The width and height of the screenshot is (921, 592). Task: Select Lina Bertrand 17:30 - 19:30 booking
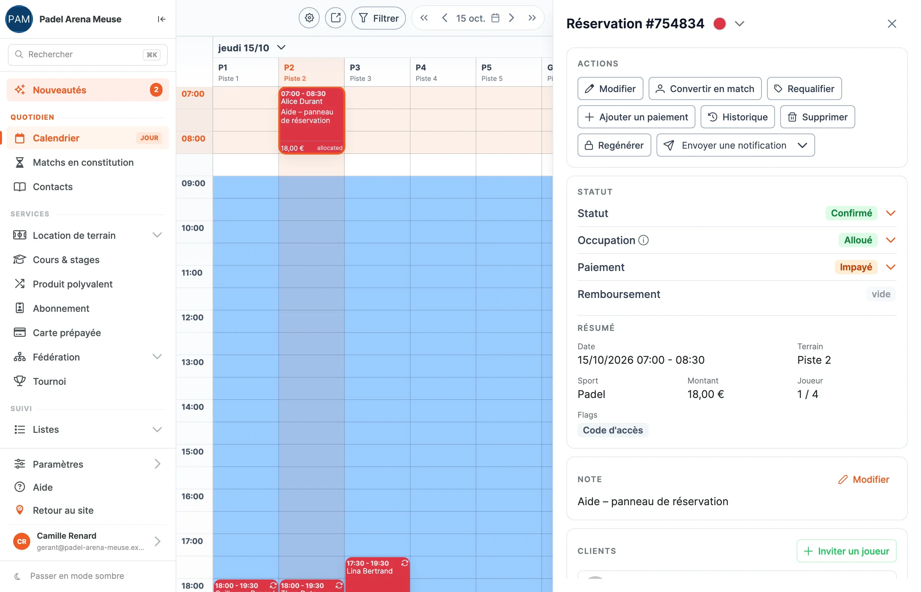click(377, 574)
